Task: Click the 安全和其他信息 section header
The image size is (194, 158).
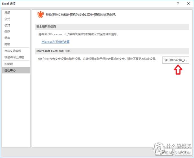Action: click(112, 27)
